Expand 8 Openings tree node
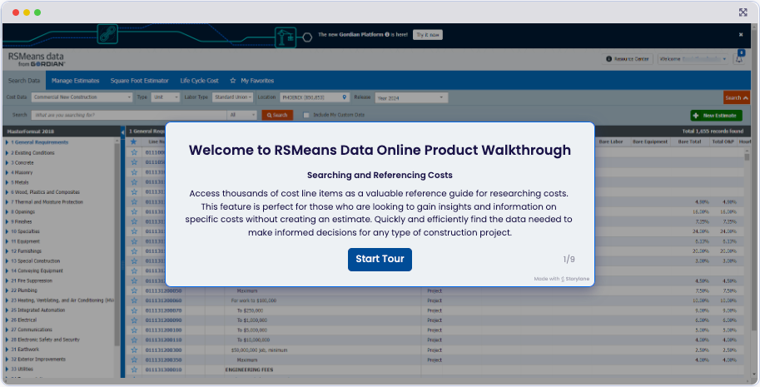This screenshot has height=387, width=760. [7, 211]
